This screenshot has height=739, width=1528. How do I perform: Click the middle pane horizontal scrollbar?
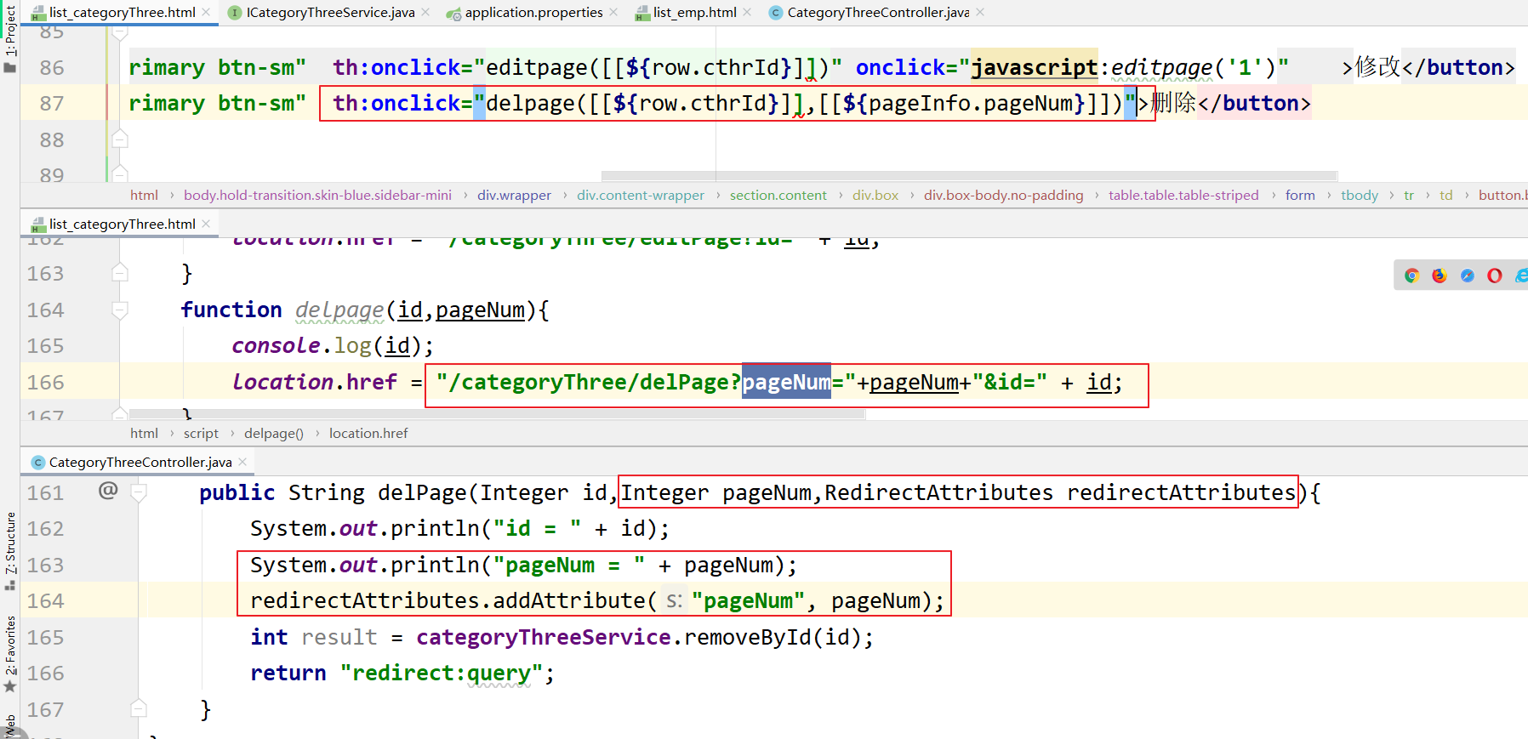coord(498,414)
